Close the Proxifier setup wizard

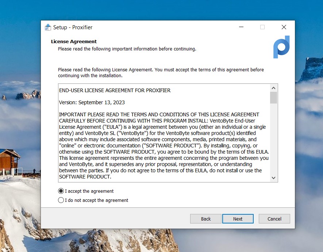pos(284,27)
